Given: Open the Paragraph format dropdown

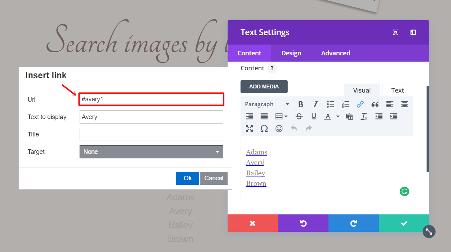Looking at the screenshot, I should pos(267,104).
